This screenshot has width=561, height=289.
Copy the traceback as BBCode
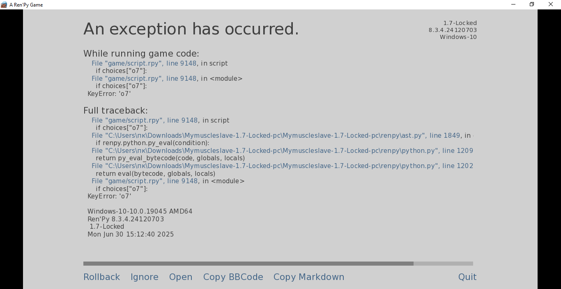[x=233, y=277]
